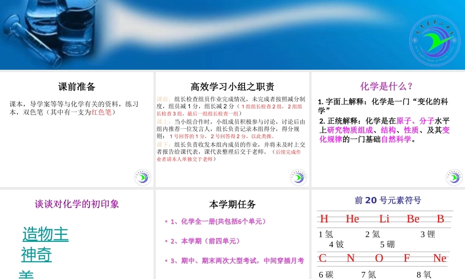Click the school logo in the header banner

click(435, 40)
